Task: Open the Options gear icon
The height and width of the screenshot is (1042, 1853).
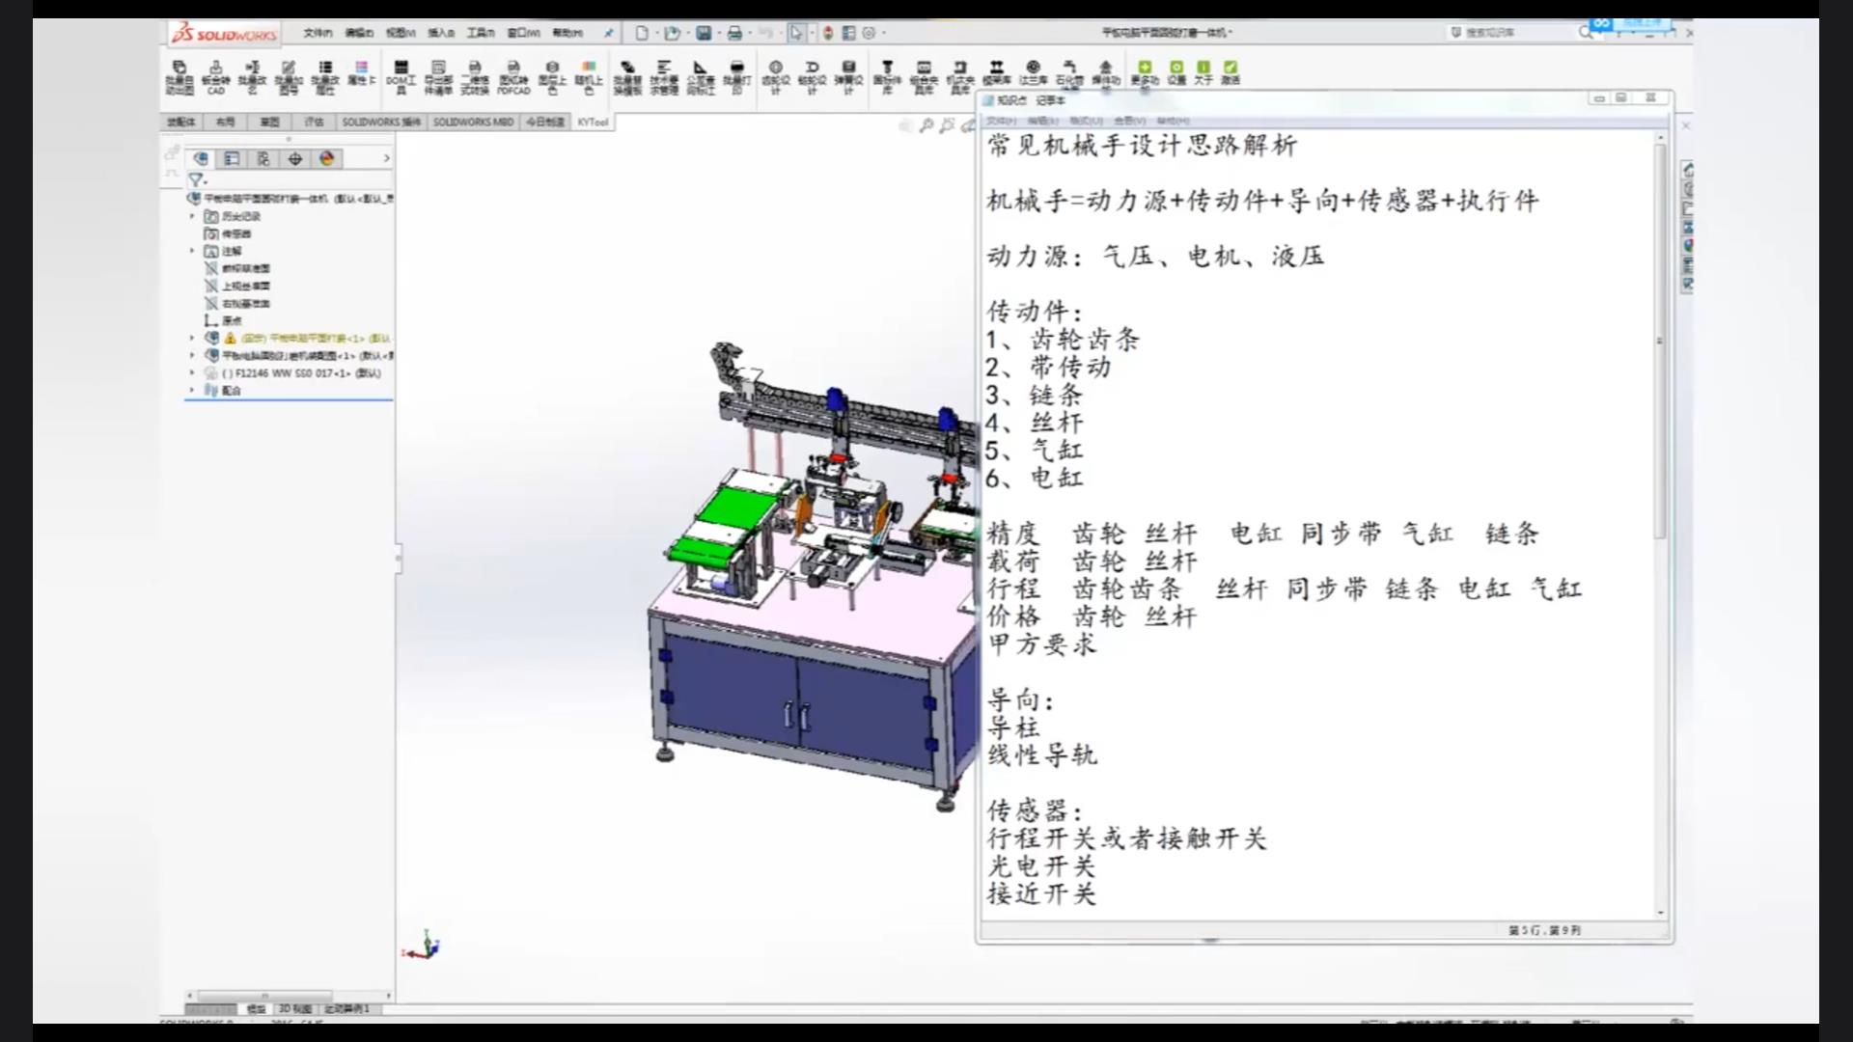Action: pos(869,33)
